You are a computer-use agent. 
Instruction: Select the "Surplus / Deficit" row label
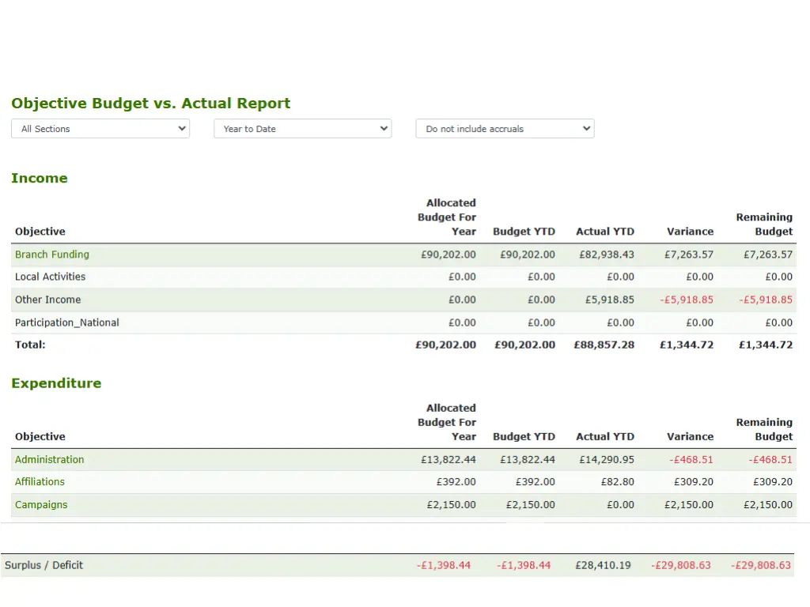[44, 565]
